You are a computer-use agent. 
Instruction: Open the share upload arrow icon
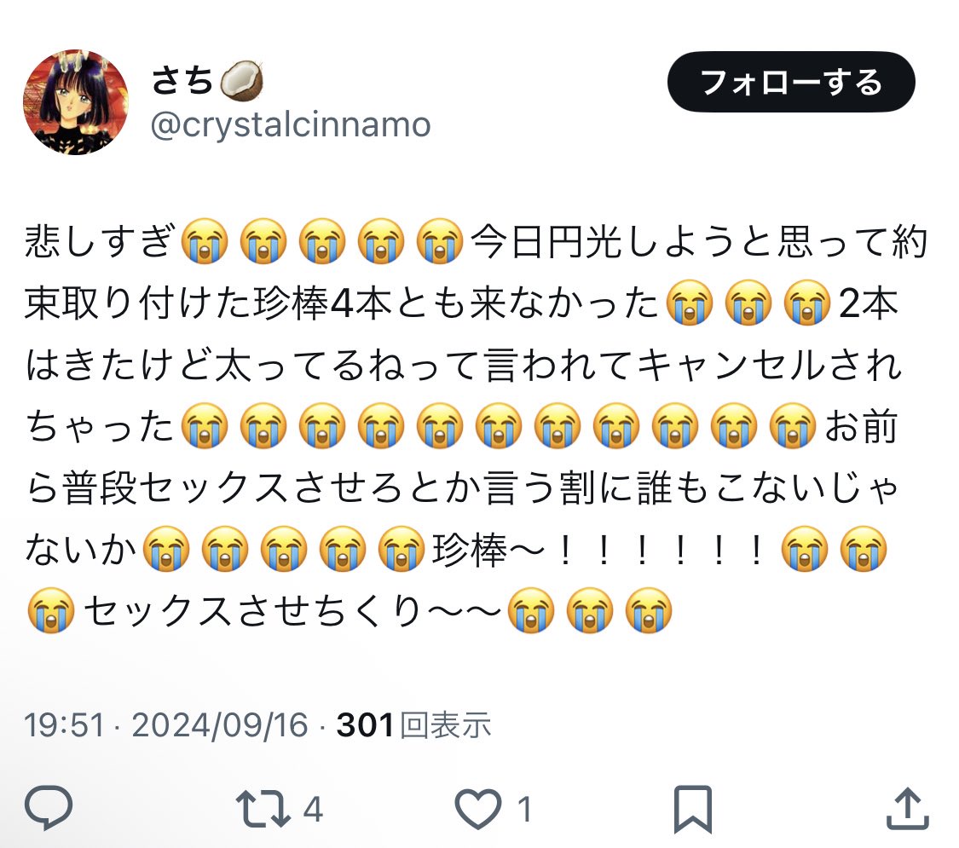(x=908, y=808)
